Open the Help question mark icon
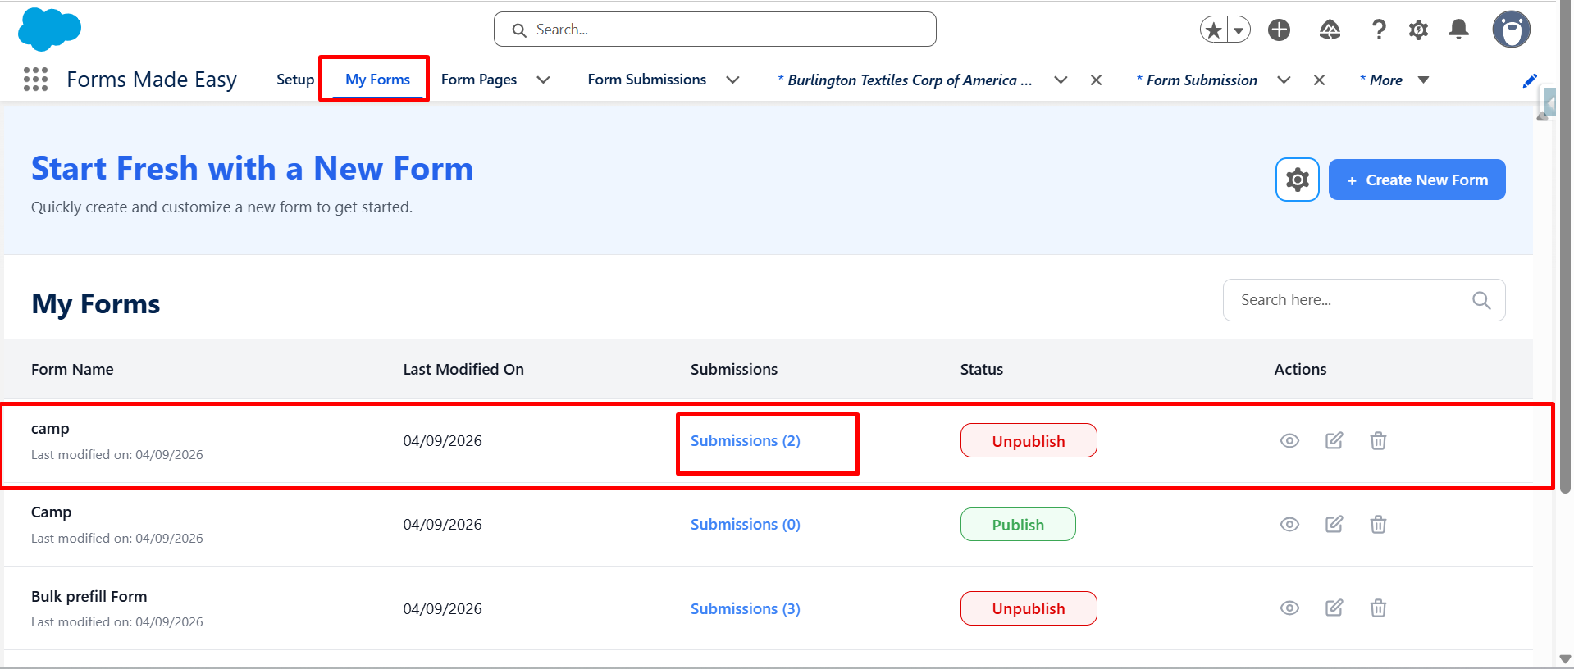This screenshot has height=669, width=1574. (1379, 30)
